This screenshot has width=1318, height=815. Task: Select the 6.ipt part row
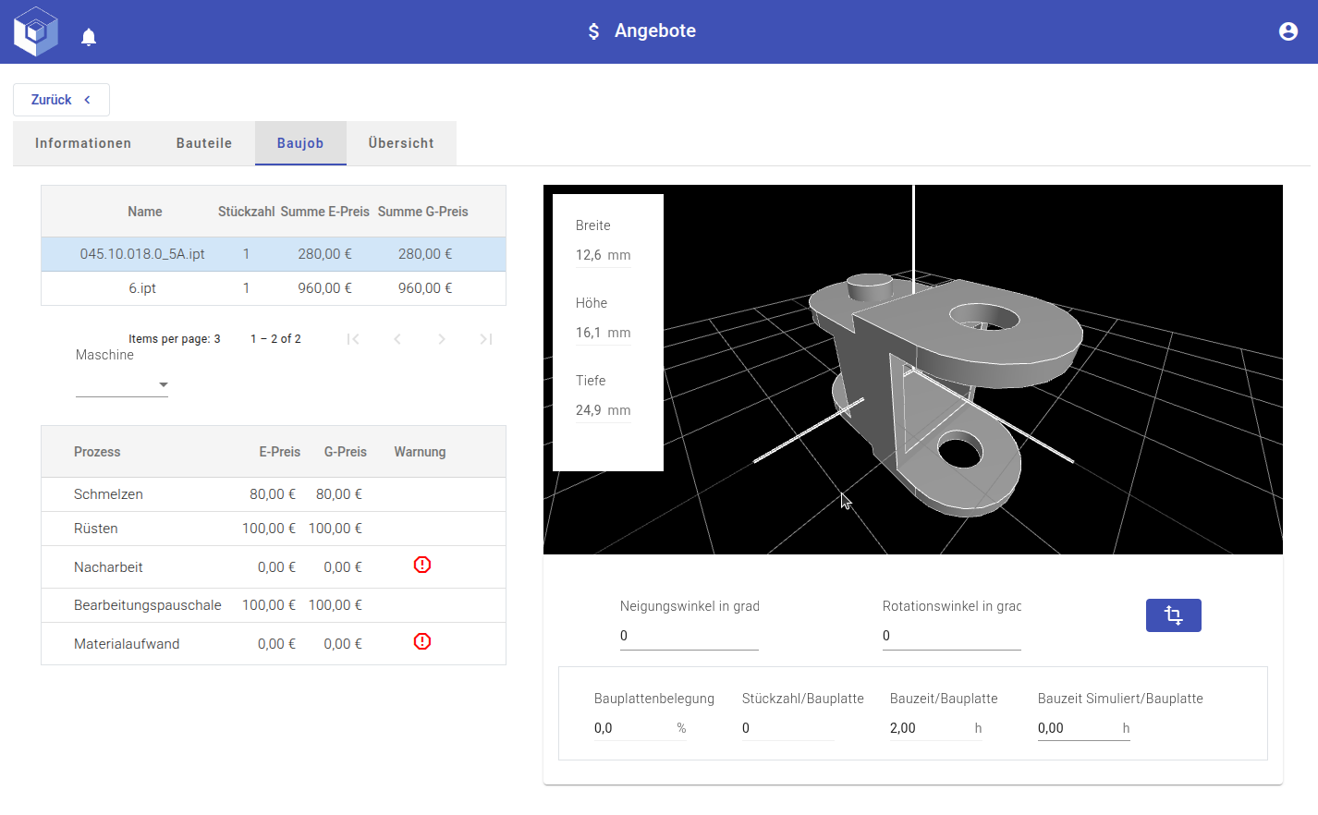pos(142,288)
